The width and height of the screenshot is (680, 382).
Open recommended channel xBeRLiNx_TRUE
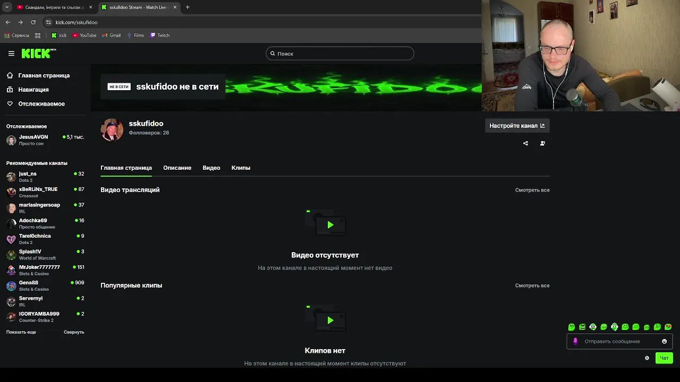pyautogui.click(x=45, y=192)
